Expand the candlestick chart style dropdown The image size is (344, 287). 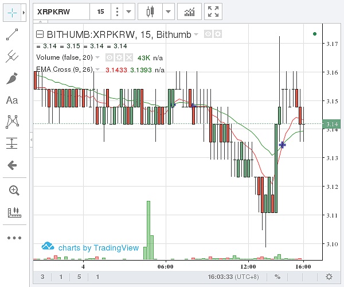(167, 11)
